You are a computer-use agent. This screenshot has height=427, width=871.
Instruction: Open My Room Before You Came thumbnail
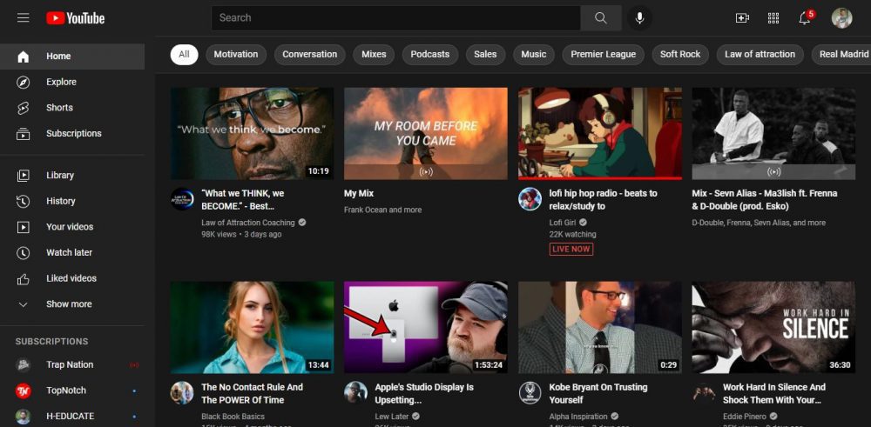(x=426, y=133)
